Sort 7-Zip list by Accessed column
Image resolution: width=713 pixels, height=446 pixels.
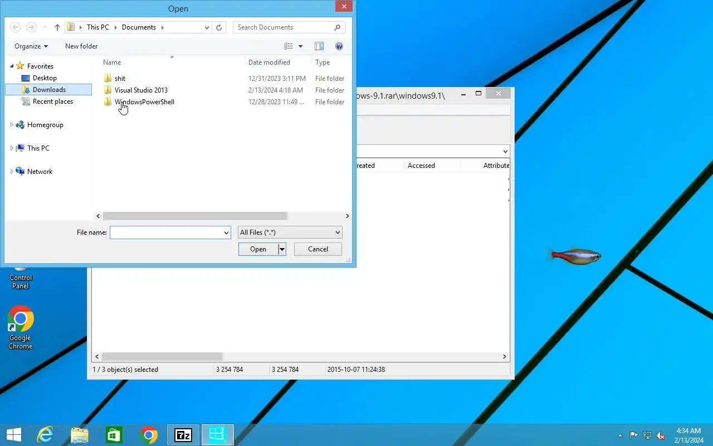pyautogui.click(x=421, y=166)
